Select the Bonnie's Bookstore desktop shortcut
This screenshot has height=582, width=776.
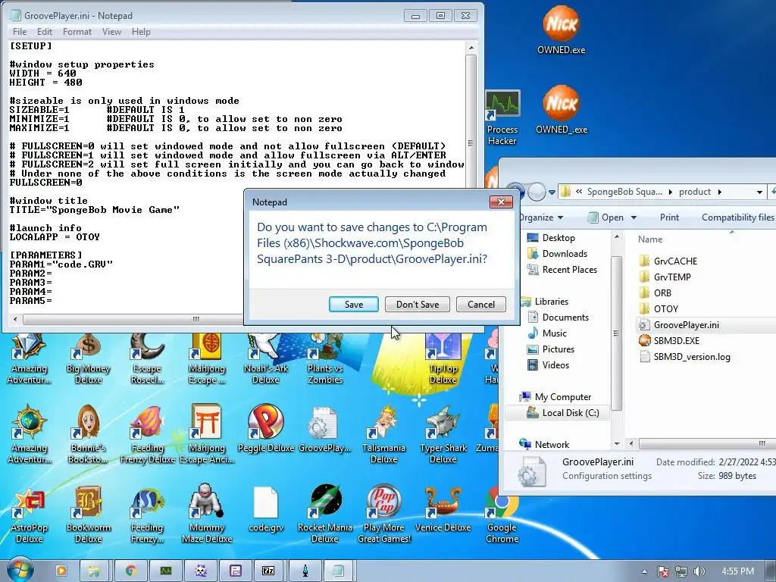tap(88, 434)
